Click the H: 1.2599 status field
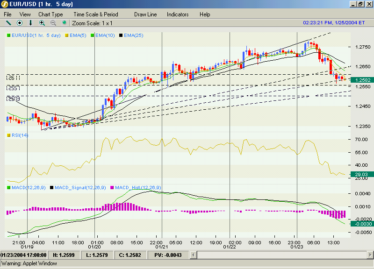Image resolution: width=374 pixels, height=269 pixels. [64, 255]
